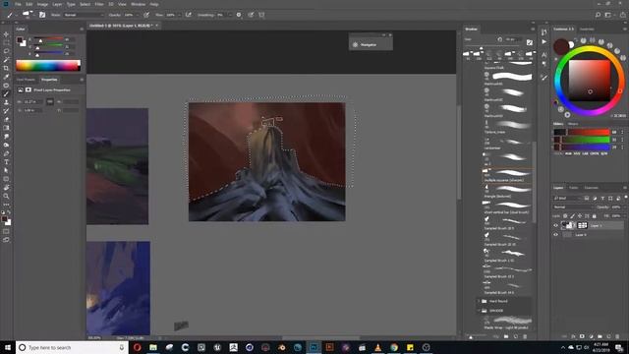The width and height of the screenshot is (629, 354).
Task: Select the Clone Stamp tool
Action: [x=6, y=102]
